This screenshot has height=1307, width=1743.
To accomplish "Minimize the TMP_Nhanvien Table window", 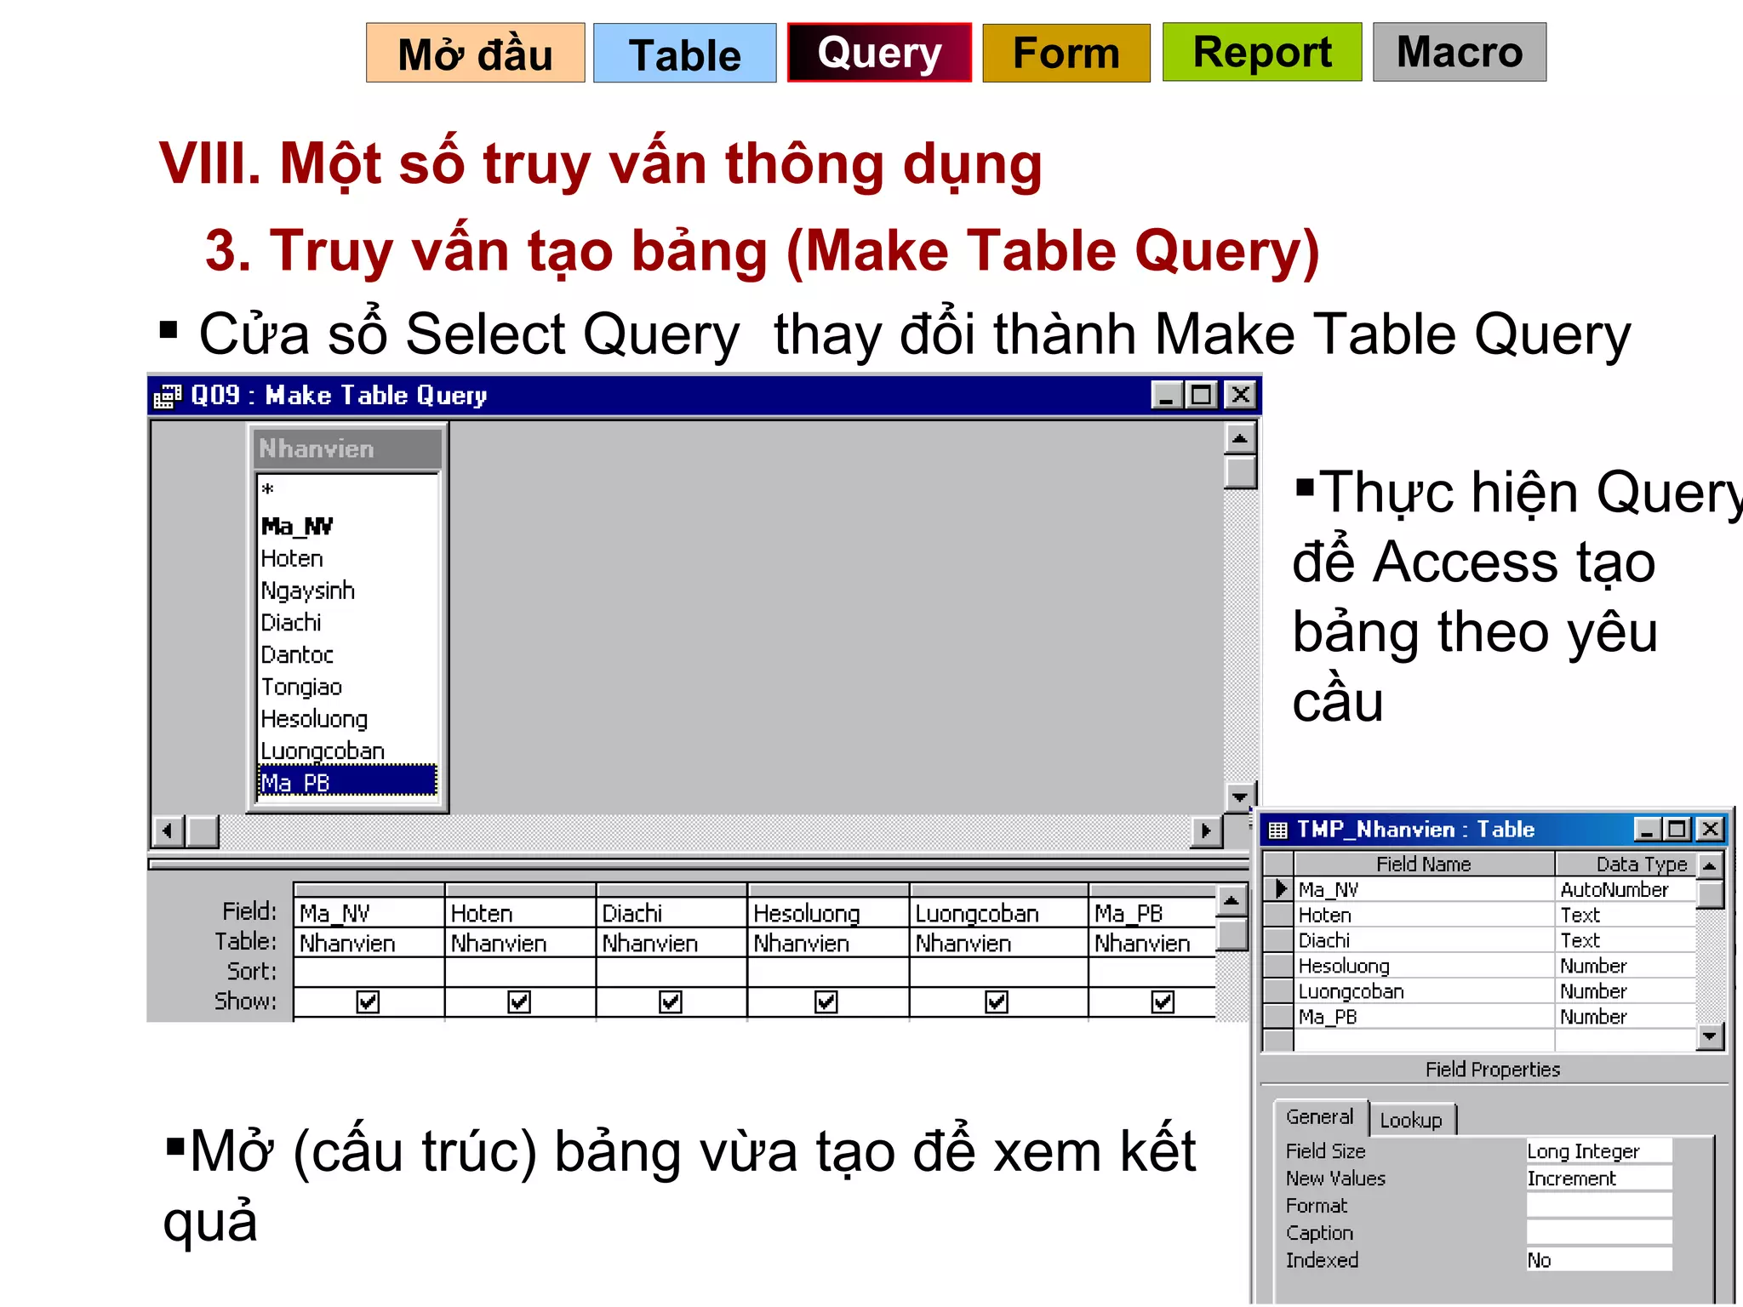I will pos(1648,829).
